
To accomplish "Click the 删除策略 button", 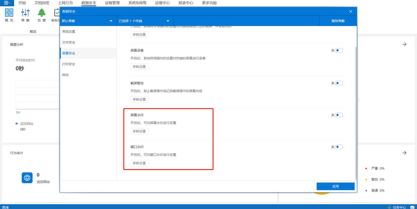I will [338, 21].
